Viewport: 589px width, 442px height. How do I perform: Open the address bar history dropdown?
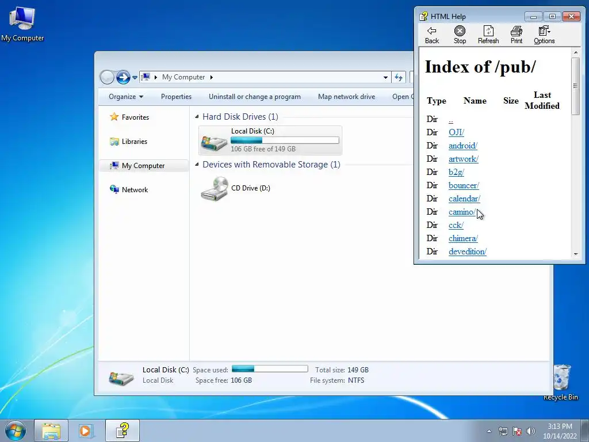tap(385, 78)
